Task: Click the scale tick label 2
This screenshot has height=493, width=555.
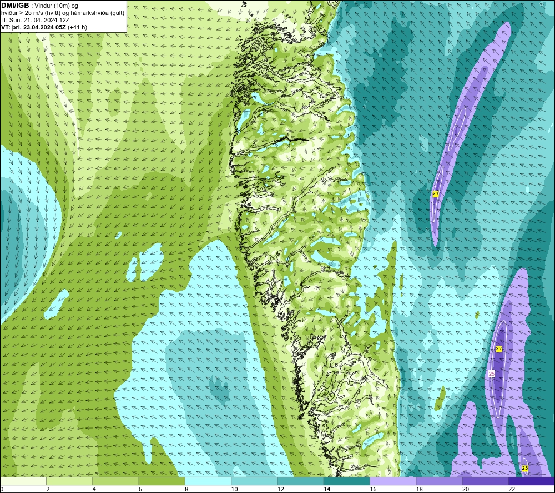Action: (x=48, y=490)
